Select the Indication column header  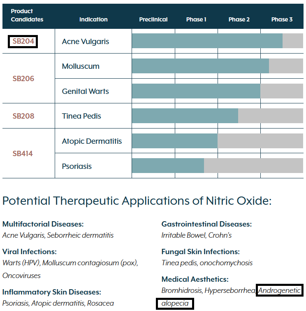pos(93,19)
